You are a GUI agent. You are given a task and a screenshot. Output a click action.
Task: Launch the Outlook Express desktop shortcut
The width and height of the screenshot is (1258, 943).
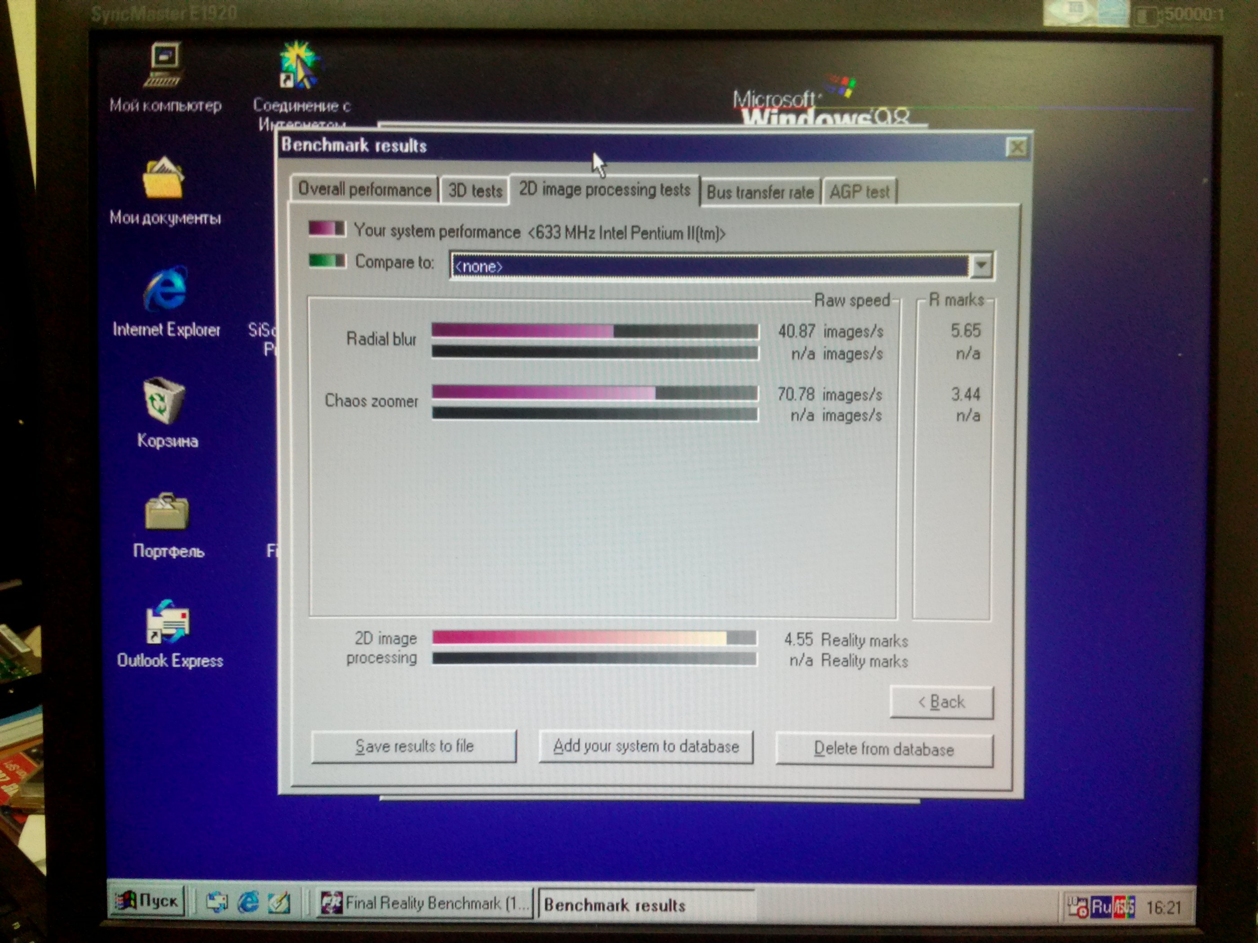click(x=168, y=622)
